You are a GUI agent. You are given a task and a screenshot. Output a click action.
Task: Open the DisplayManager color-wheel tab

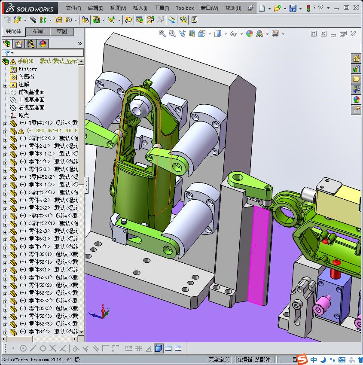pos(43,44)
